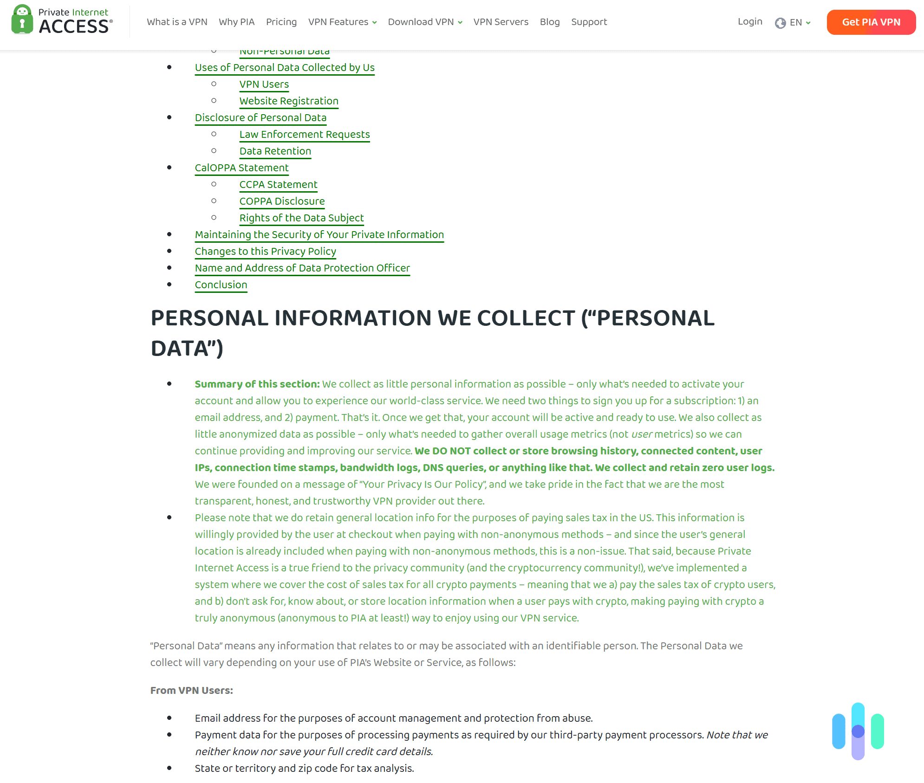Navigate to CalOPPA Statement section
924x783 pixels.
coord(241,167)
